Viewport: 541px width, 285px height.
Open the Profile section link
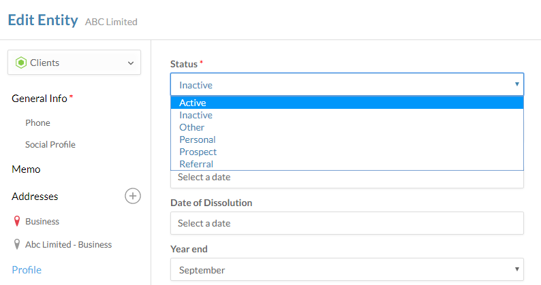tap(27, 270)
